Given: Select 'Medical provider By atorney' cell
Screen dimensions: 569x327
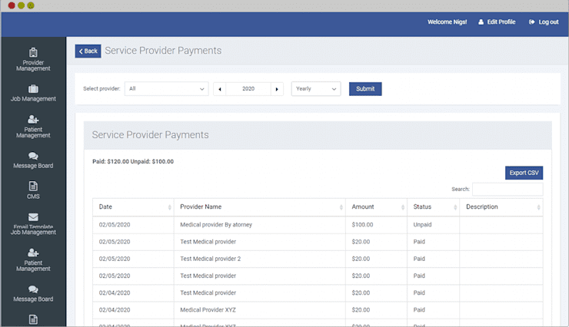Looking at the screenshot, I should click(259, 224).
